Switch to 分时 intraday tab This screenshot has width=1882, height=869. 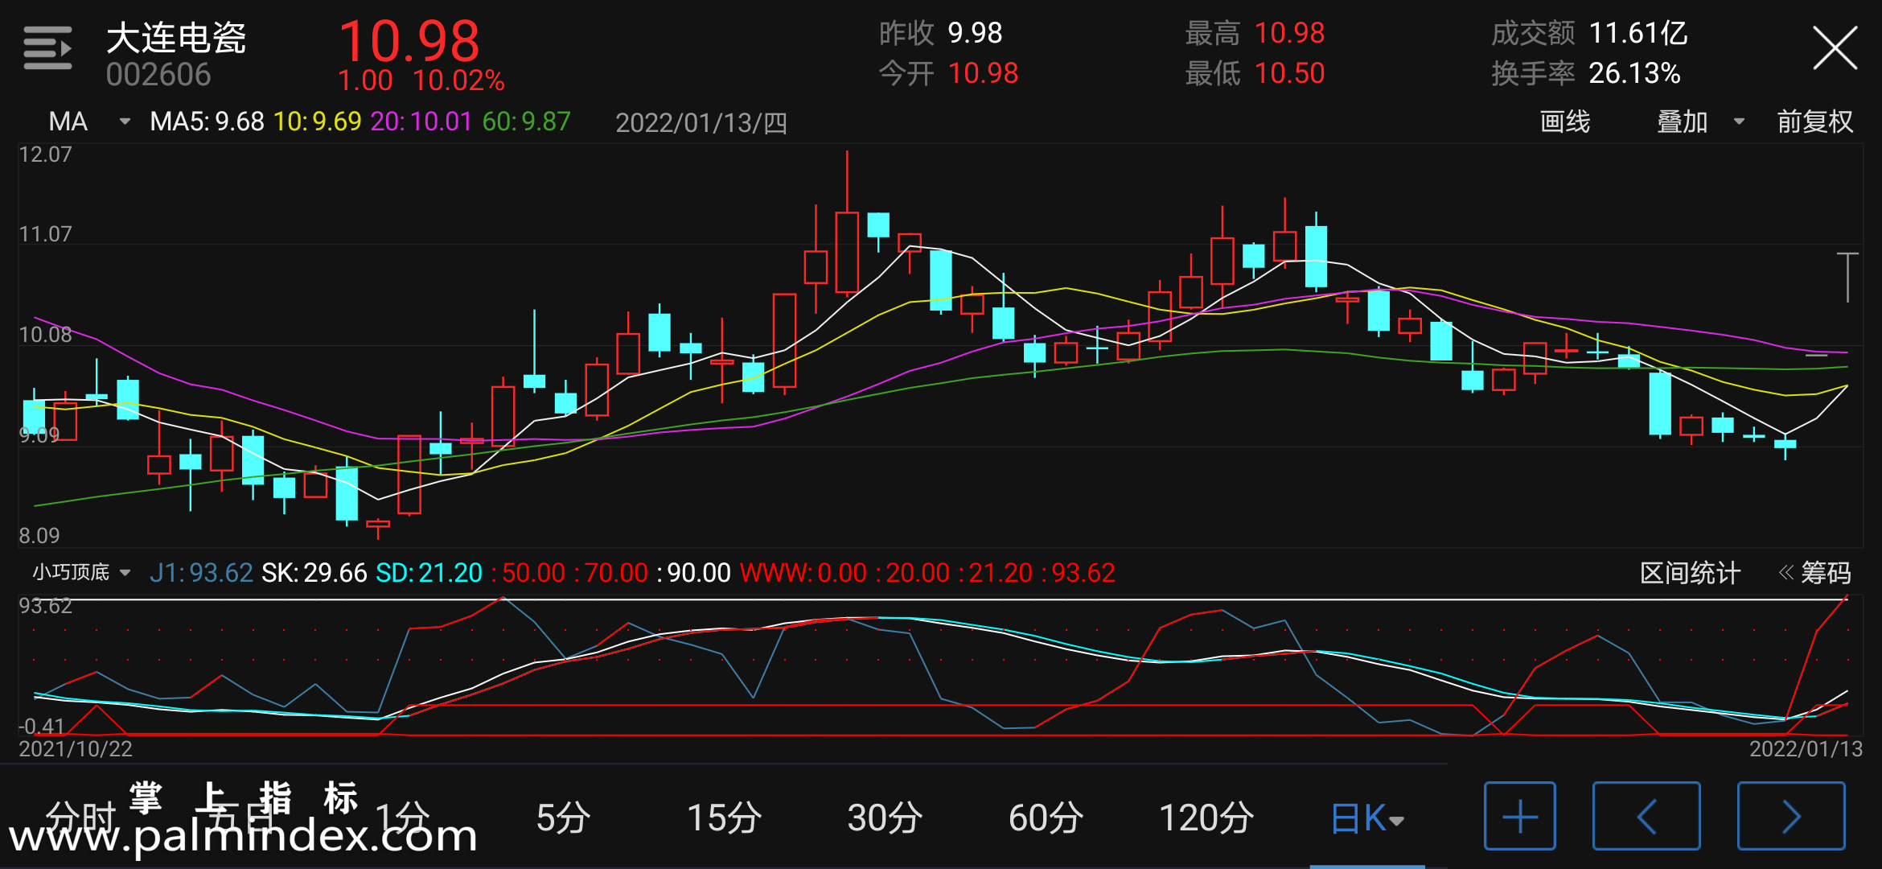81,818
